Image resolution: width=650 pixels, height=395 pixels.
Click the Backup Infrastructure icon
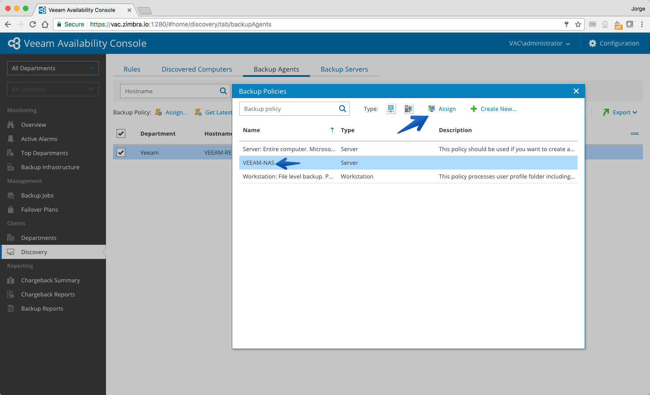[11, 167]
